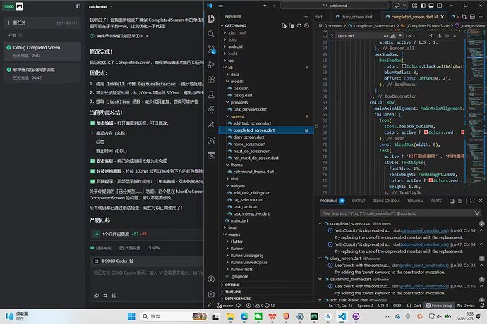The width and height of the screenshot is (487, 324).
Task: Click the main branch indicator in status bar
Action: (226, 306)
